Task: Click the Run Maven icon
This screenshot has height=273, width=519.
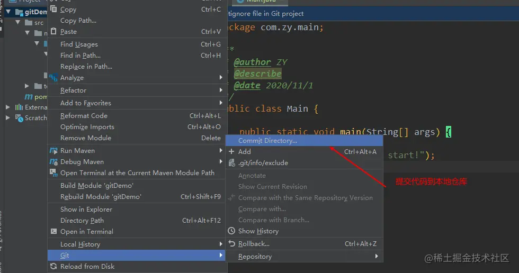Action: click(x=53, y=150)
